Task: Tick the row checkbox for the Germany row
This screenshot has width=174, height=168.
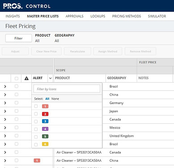Action: click(17, 103)
